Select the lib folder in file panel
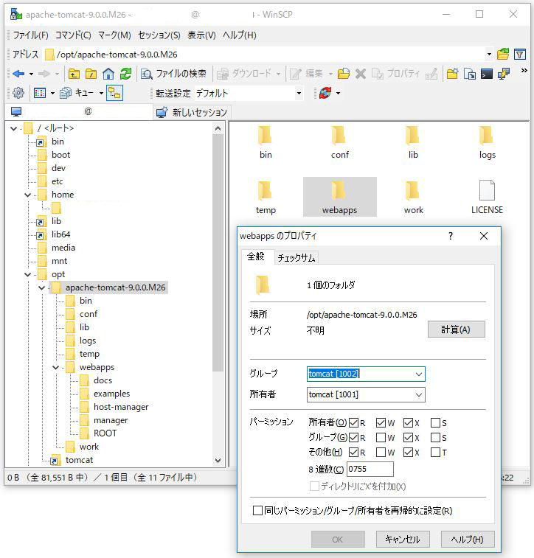This screenshot has height=558, width=534. click(x=413, y=143)
